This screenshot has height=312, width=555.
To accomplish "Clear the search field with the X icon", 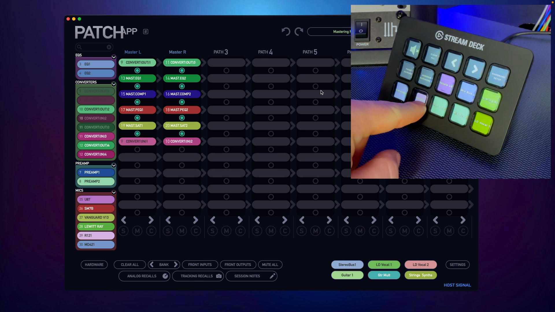I will tap(109, 47).
